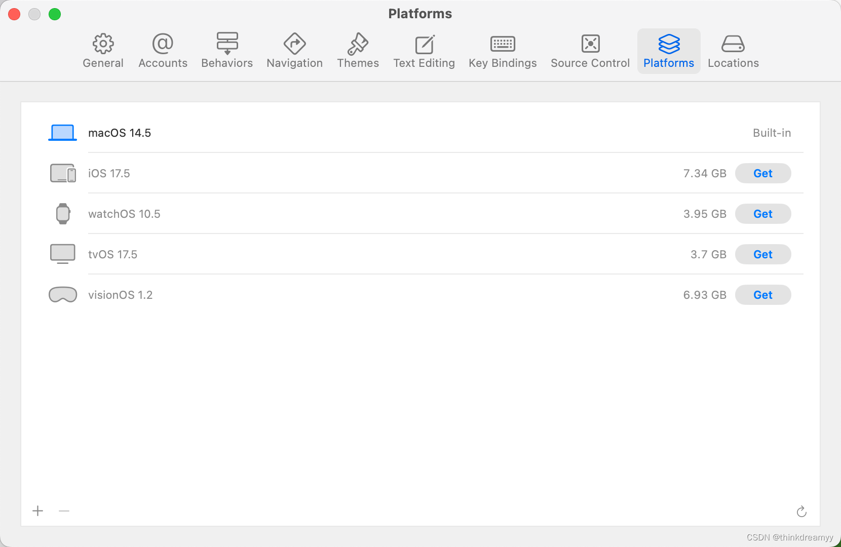The width and height of the screenshot is (841, 547).
Task: Switch to Key Bindings tab label
Action: click(x=503, y=63)
